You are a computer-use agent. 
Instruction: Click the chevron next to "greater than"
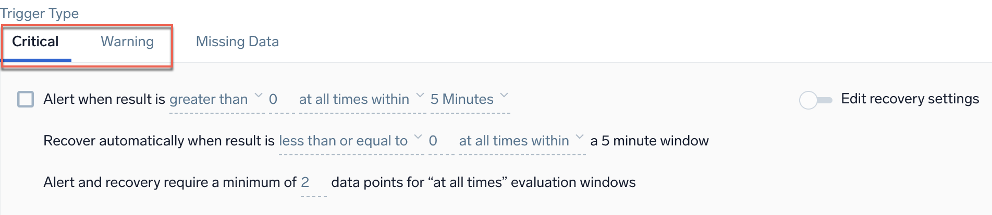pyautogui.click(x=258, y=96)
